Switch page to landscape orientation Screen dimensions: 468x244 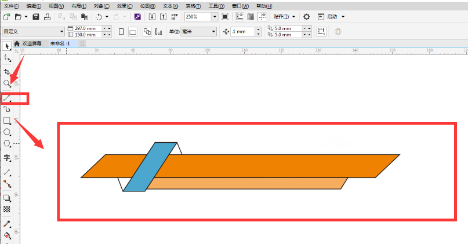(133, 32)
